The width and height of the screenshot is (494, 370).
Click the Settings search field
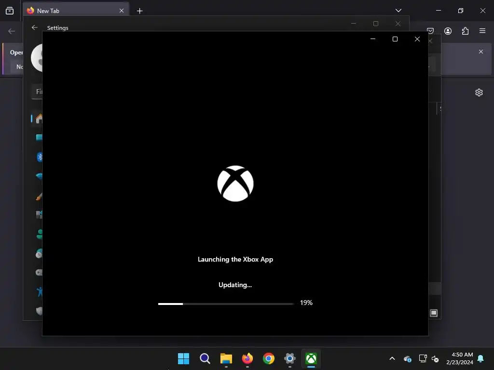pyautogui.click(x=37, y=92)
